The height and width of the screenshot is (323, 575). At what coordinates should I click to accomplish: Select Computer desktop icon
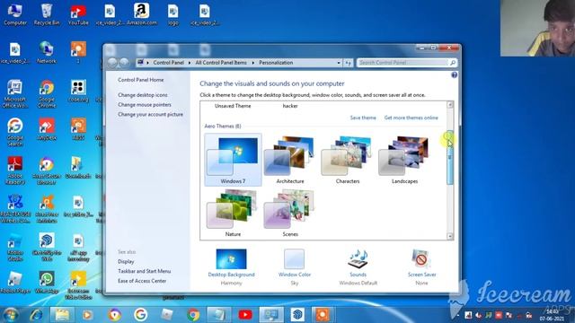pyautogui.click(x=15, y=14)
